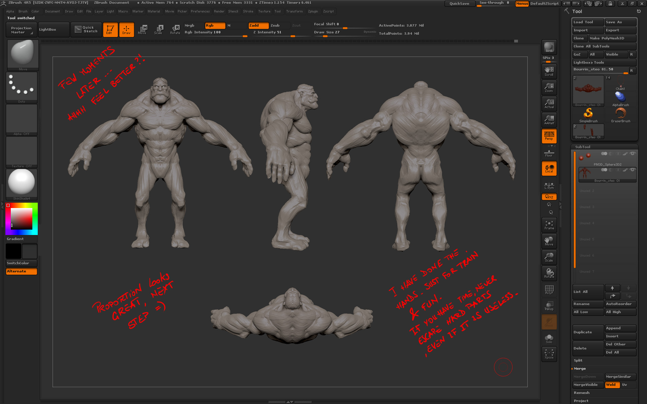Select the Chain1 tool icon
The height and width of the screenshot is (404, 647).
pyautogui.click(x=620, y=83)
